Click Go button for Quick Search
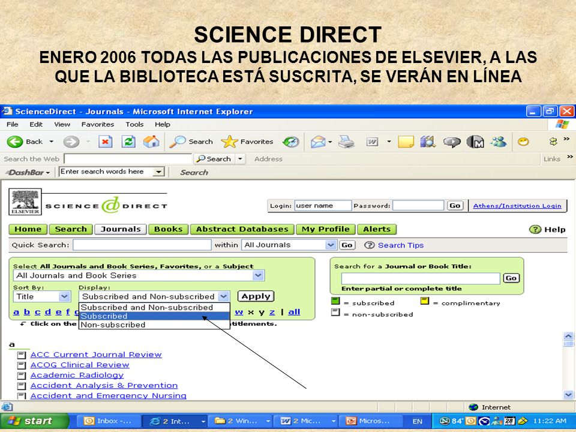 [x=347, y=245]
